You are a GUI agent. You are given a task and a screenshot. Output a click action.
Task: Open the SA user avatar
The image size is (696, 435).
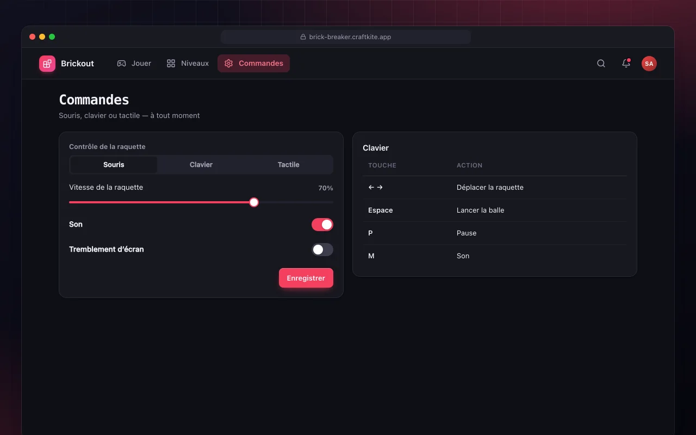point(649,64)
